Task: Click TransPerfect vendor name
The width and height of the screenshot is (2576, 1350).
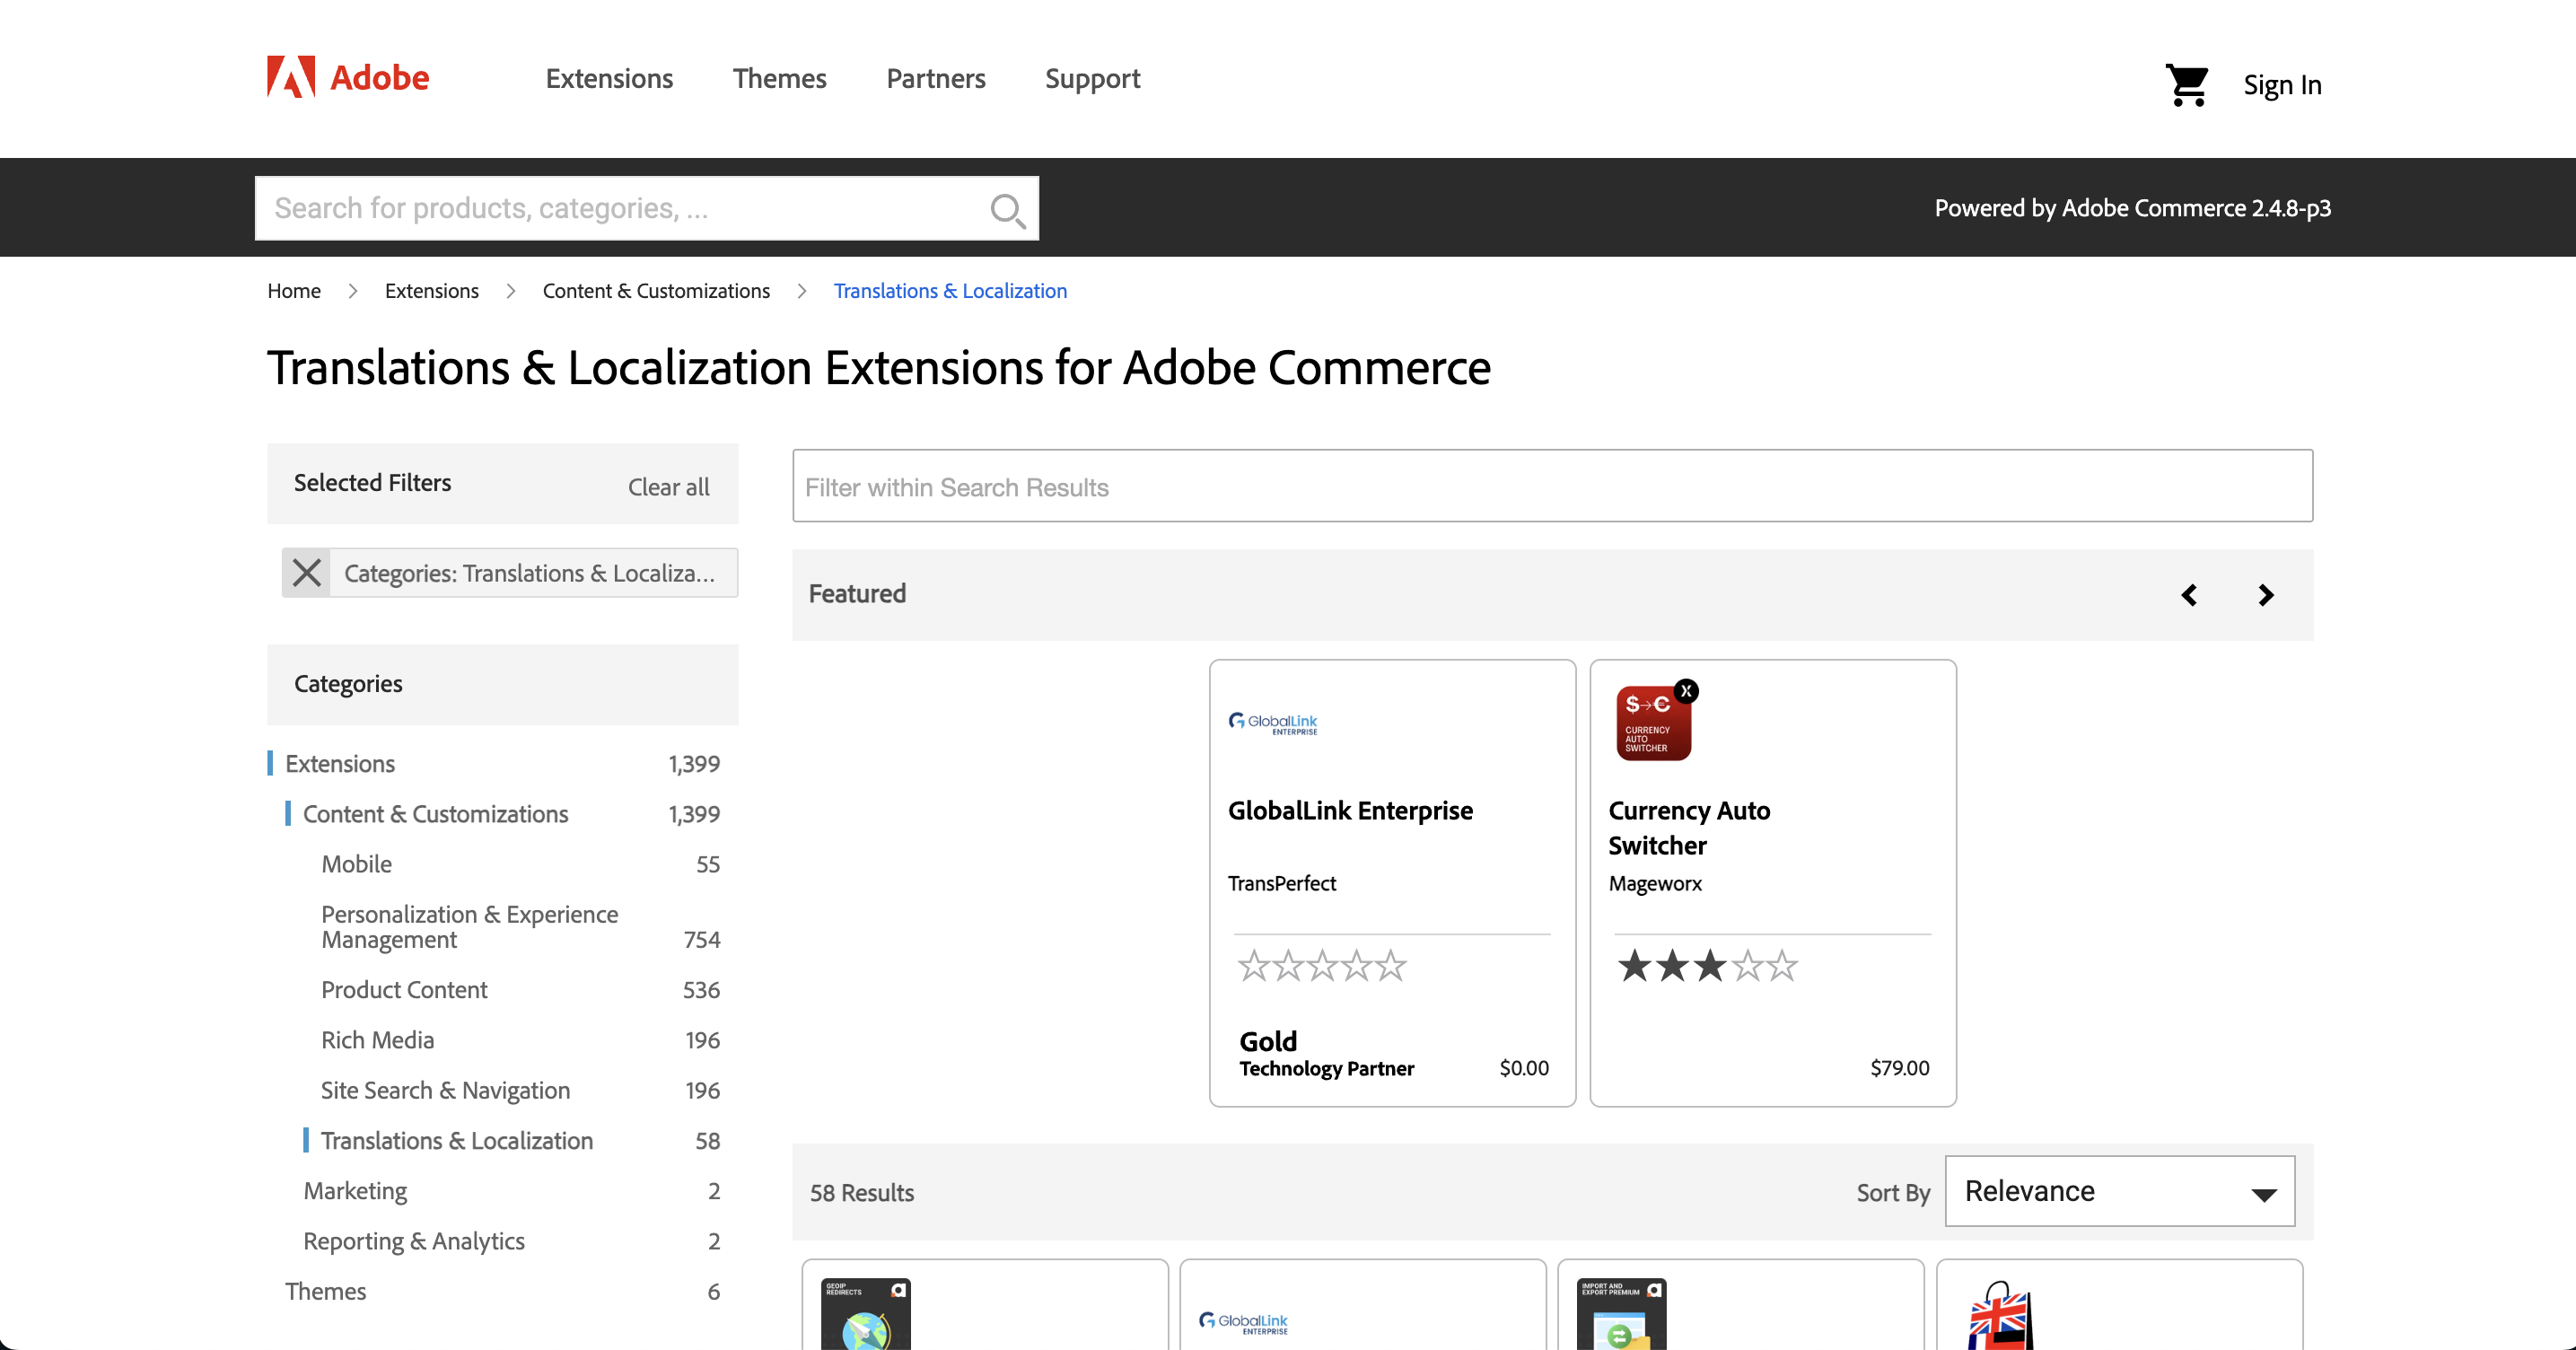Action: (x=1281, y=883)
